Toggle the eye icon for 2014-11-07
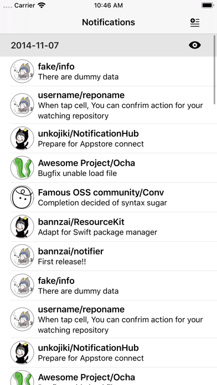Image resolution: width=217 pixels, height=385 pixels. 195,45
